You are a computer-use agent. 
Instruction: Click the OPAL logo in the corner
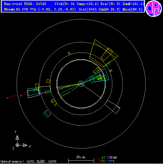click(154, 9)
